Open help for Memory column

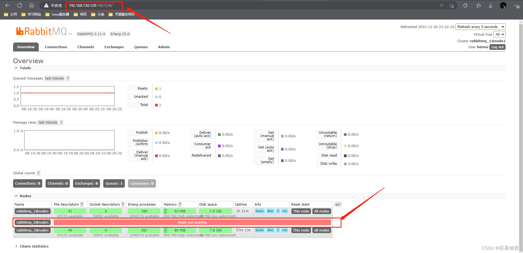(180, 204)
